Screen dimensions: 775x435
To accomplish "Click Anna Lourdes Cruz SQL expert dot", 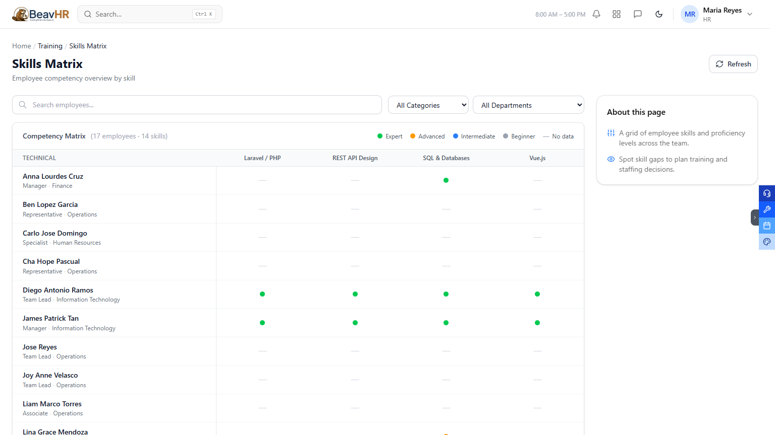I will point(446,180).
